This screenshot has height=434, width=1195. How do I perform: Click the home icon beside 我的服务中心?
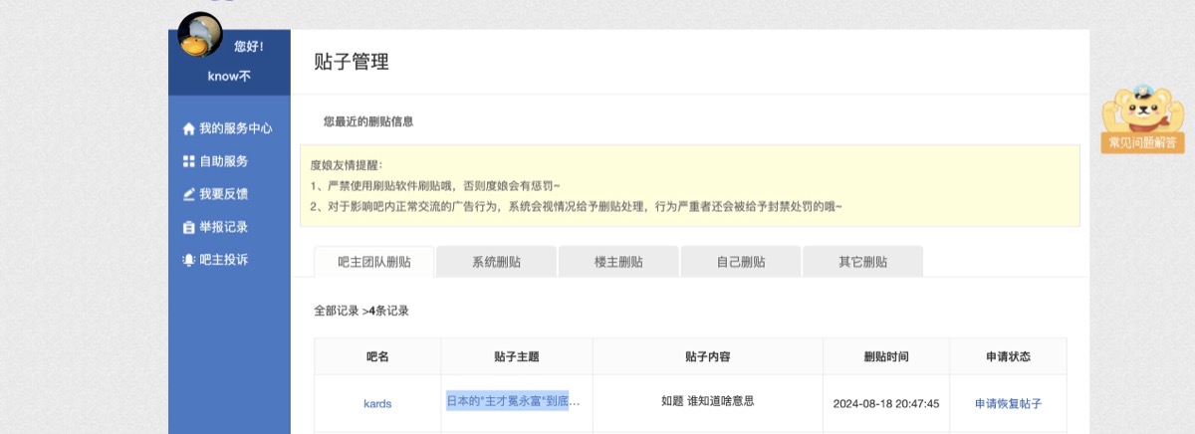188,129
